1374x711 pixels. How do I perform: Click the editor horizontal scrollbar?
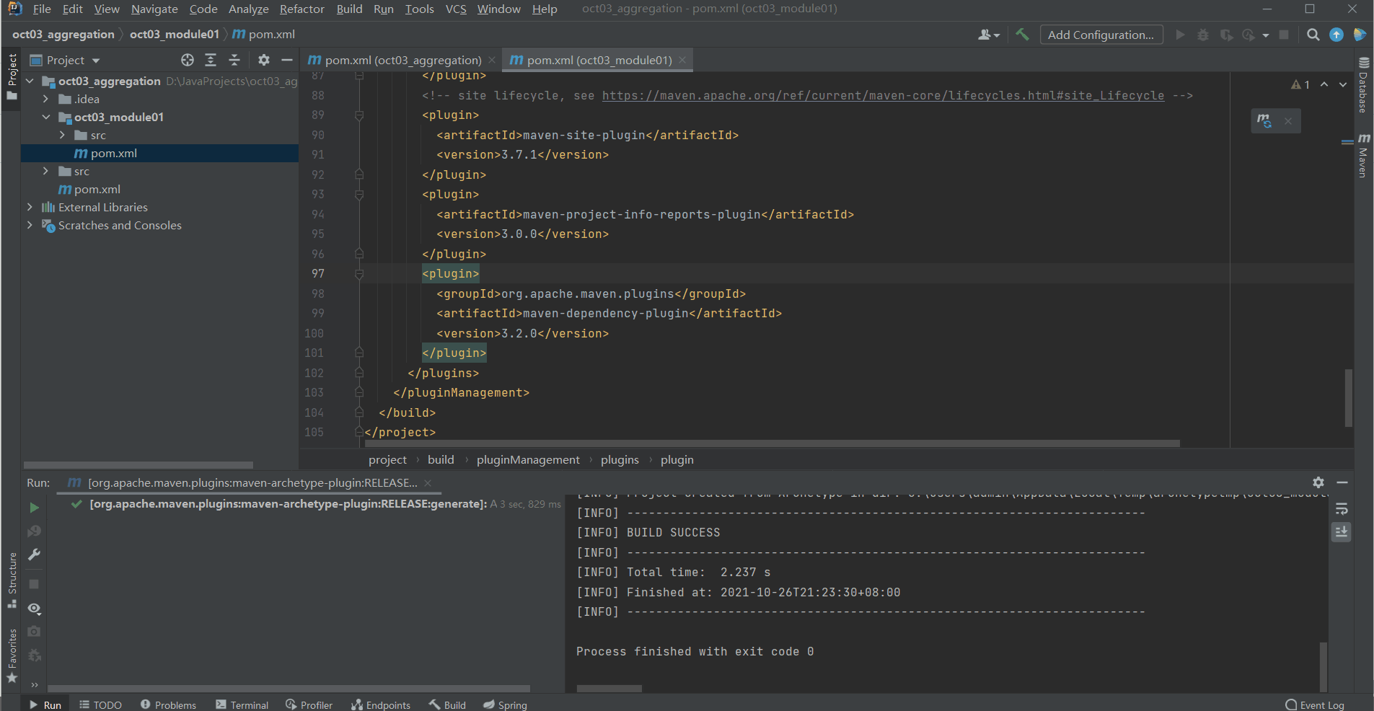[x=772, y=443]
